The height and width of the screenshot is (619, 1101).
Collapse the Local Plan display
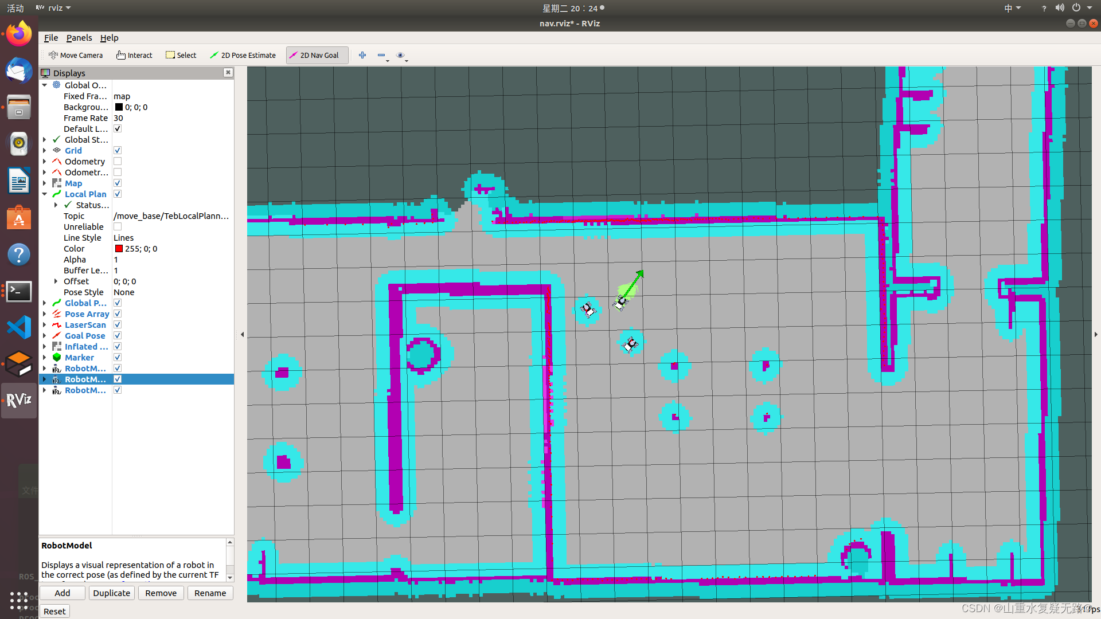pos(45,194)
